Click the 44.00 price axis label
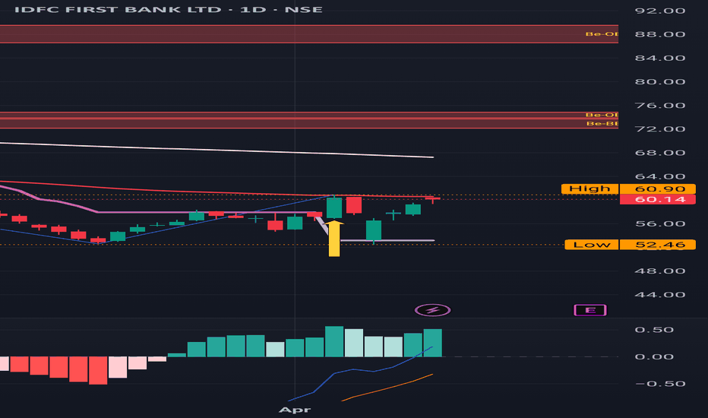The height and width of the screenshot is (418, 708). click(x=659, y=295)
